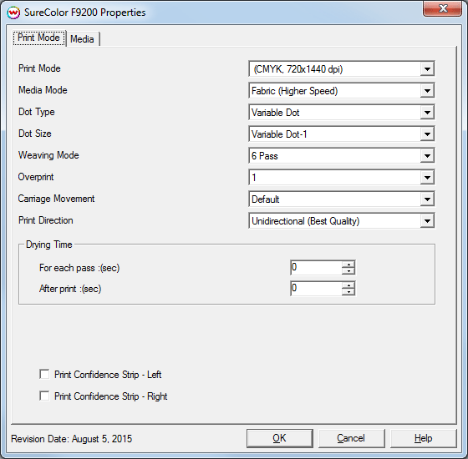The image size is (468, 459).
Task: Enable Print Confidence Strip - Right
Action: pyautogui.click(x=44, y=396)
